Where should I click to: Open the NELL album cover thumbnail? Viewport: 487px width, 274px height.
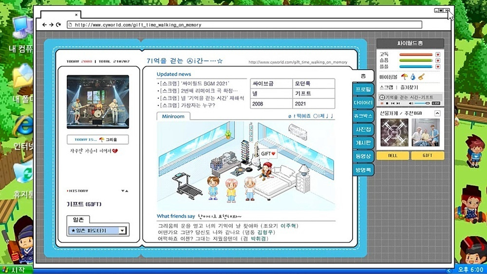click(x=394, y=132)
